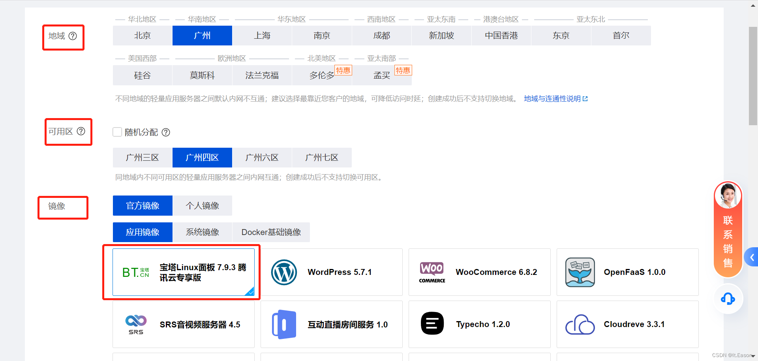Click the scrollbar up arrow
The image size is (758, 361).
click(x=753, y=5)
